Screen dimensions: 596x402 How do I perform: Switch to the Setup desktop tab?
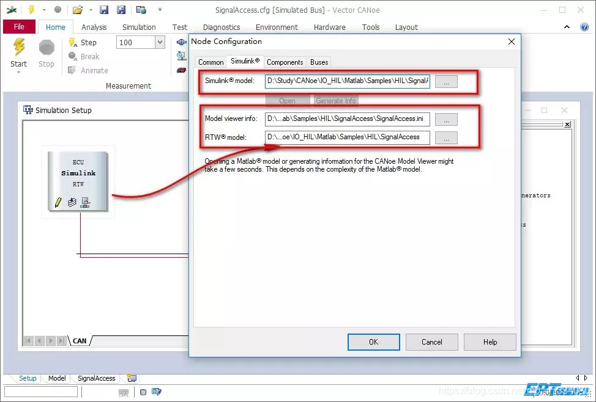coord(28,378)
